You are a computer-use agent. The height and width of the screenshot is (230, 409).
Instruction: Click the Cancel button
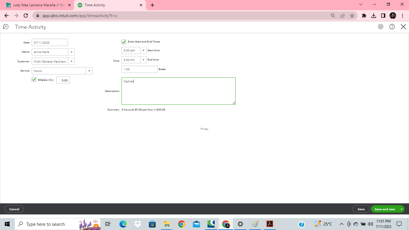14,209
